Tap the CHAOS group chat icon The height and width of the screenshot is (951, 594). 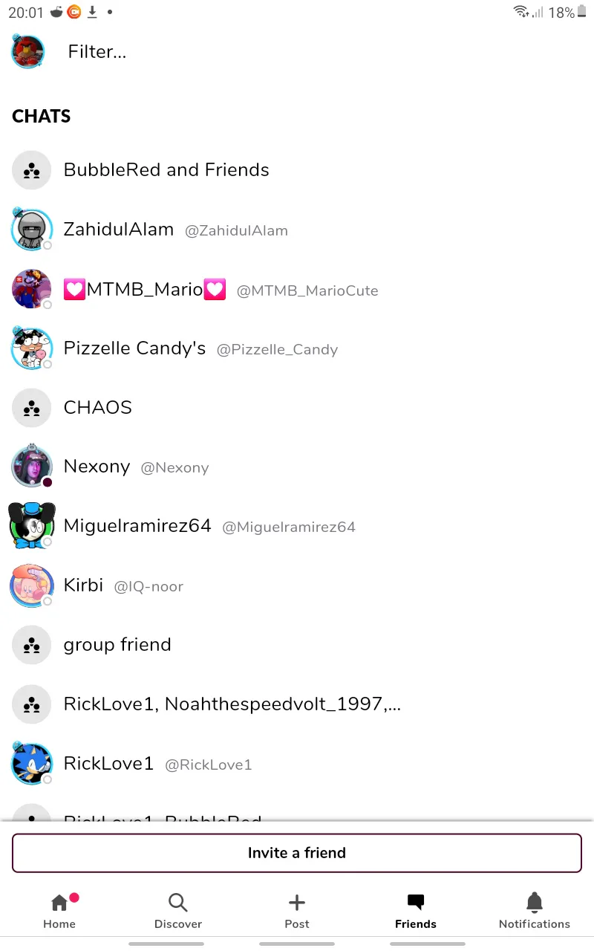pos(31,408)
